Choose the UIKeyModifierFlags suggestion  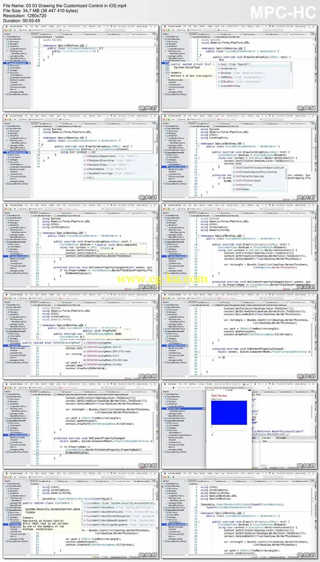point(119,173)
